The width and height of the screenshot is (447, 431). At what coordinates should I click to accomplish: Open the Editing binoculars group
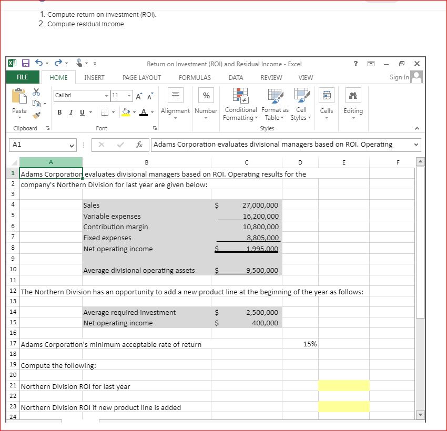tap(353, 95)
